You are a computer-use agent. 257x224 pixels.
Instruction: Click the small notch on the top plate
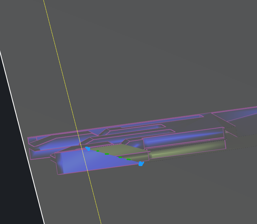(104, 132)
